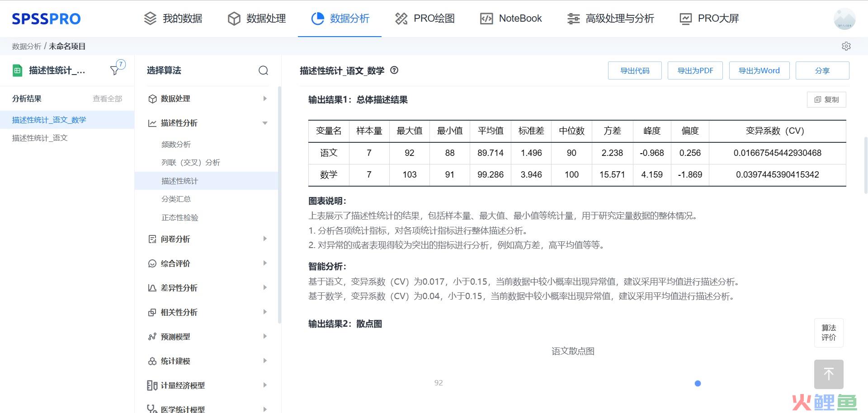
Task: Click 数据分析 breadcrumb link
Action: pos(26,46)
